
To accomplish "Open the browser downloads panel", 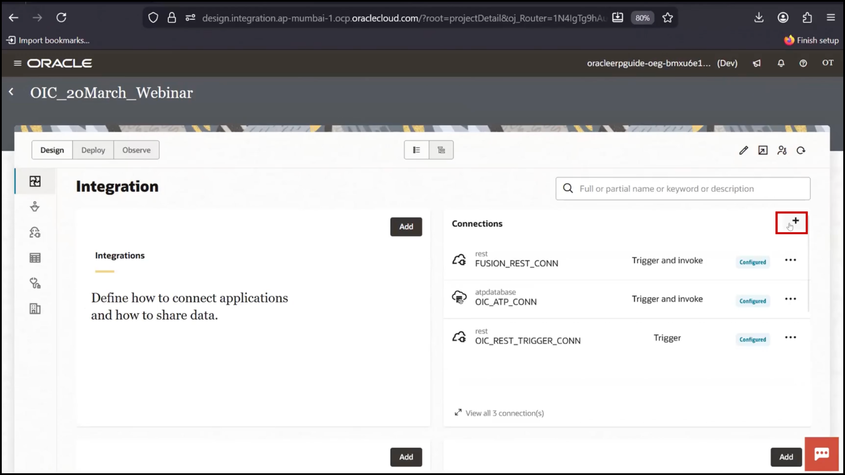I will (759, 18).
